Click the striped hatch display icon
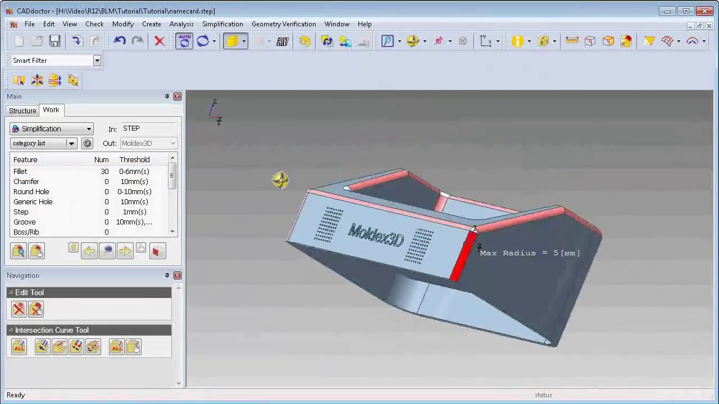 point(282,41)
